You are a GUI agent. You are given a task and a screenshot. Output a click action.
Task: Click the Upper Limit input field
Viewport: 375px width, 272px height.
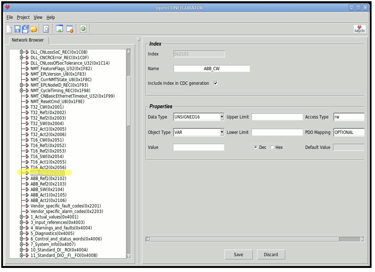(x=277, y=117)
